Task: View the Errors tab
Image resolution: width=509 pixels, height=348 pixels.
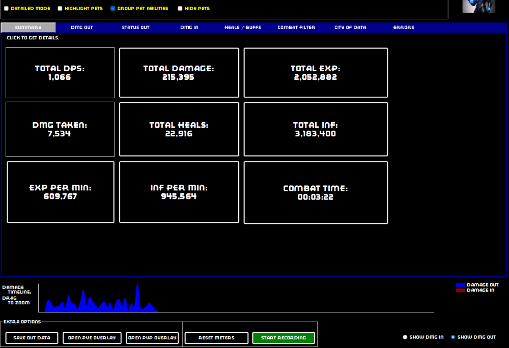Action: 404,27
